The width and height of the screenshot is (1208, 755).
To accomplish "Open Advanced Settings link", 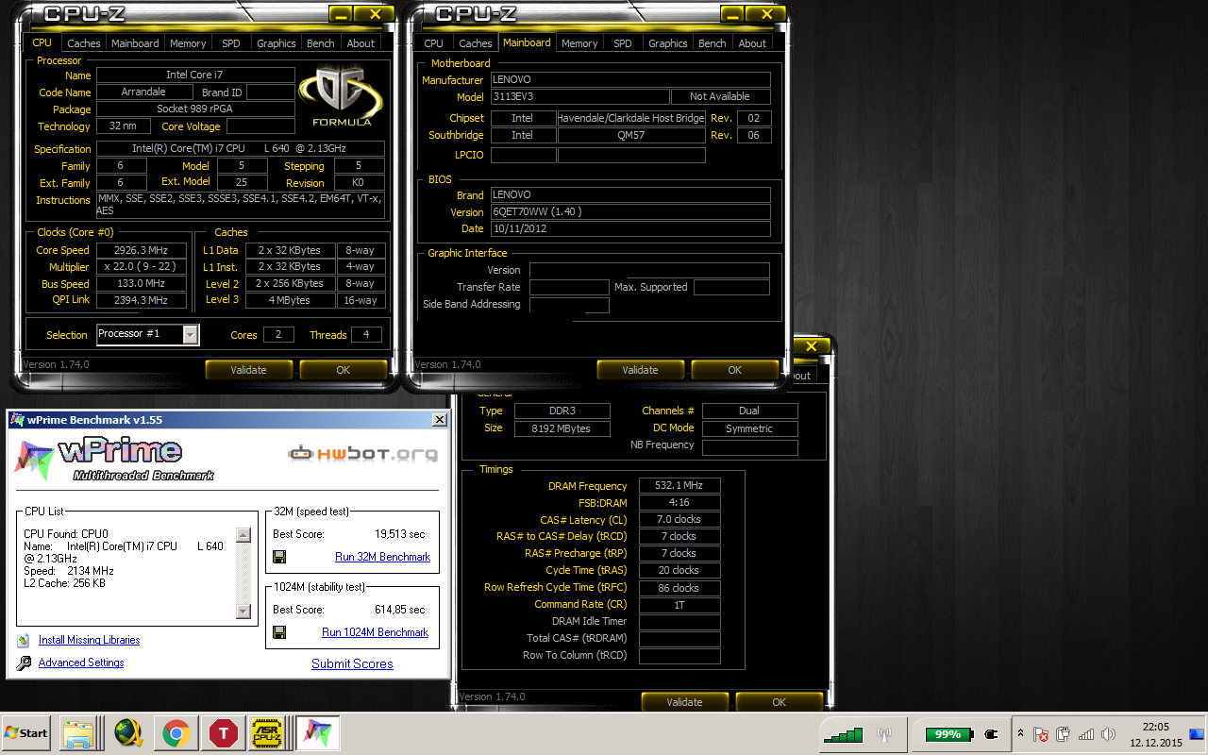I will coord(81,663).
